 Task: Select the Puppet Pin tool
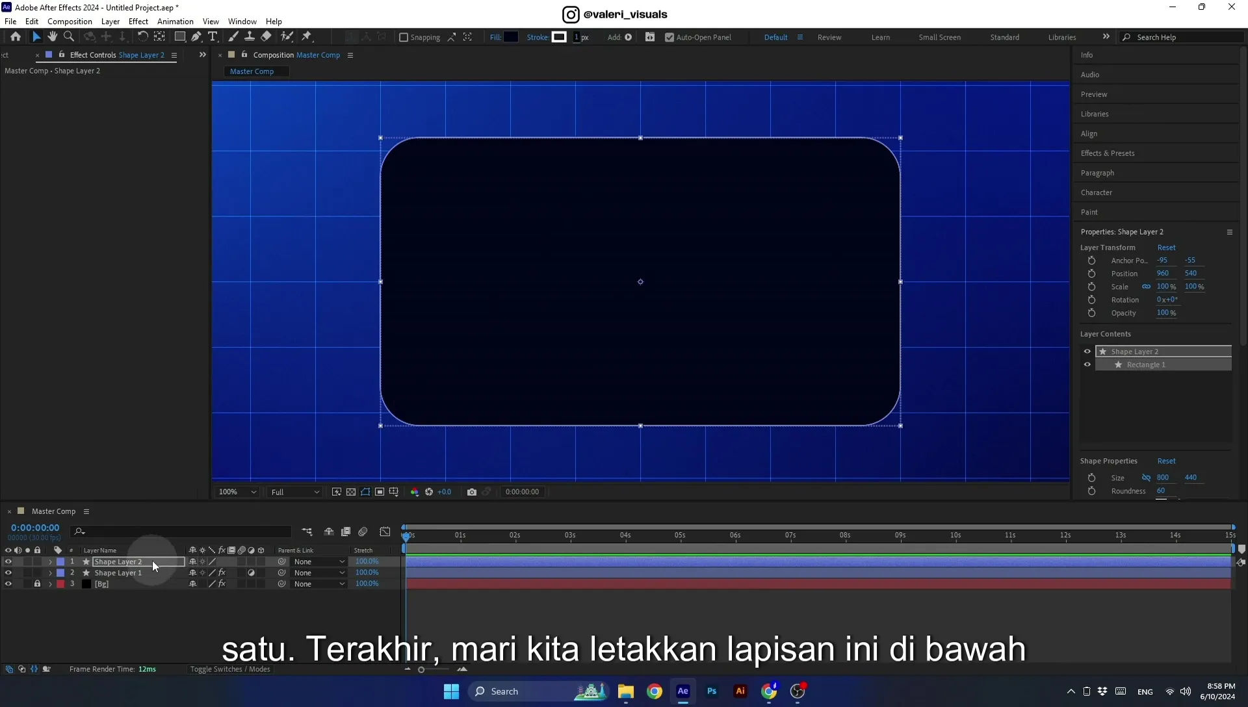307,37
